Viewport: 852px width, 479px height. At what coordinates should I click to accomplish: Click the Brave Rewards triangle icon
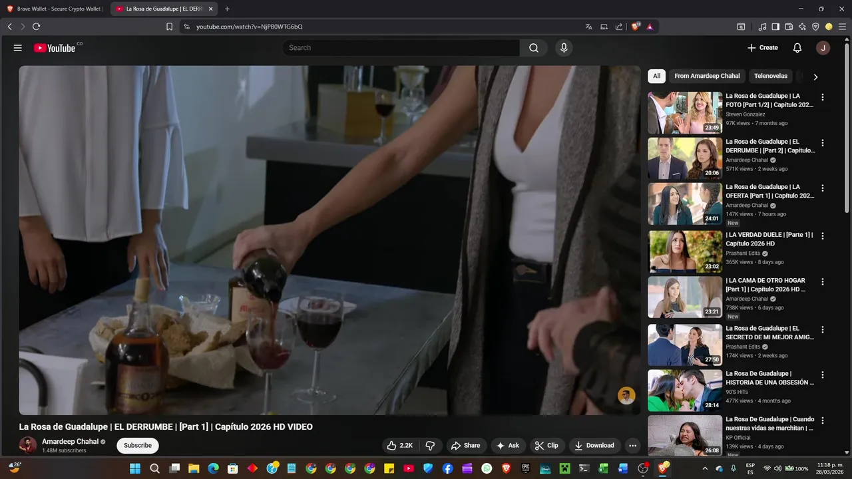coord(650,27)
